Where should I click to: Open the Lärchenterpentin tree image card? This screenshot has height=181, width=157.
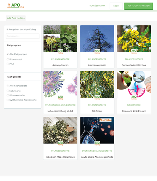(97, 38)
